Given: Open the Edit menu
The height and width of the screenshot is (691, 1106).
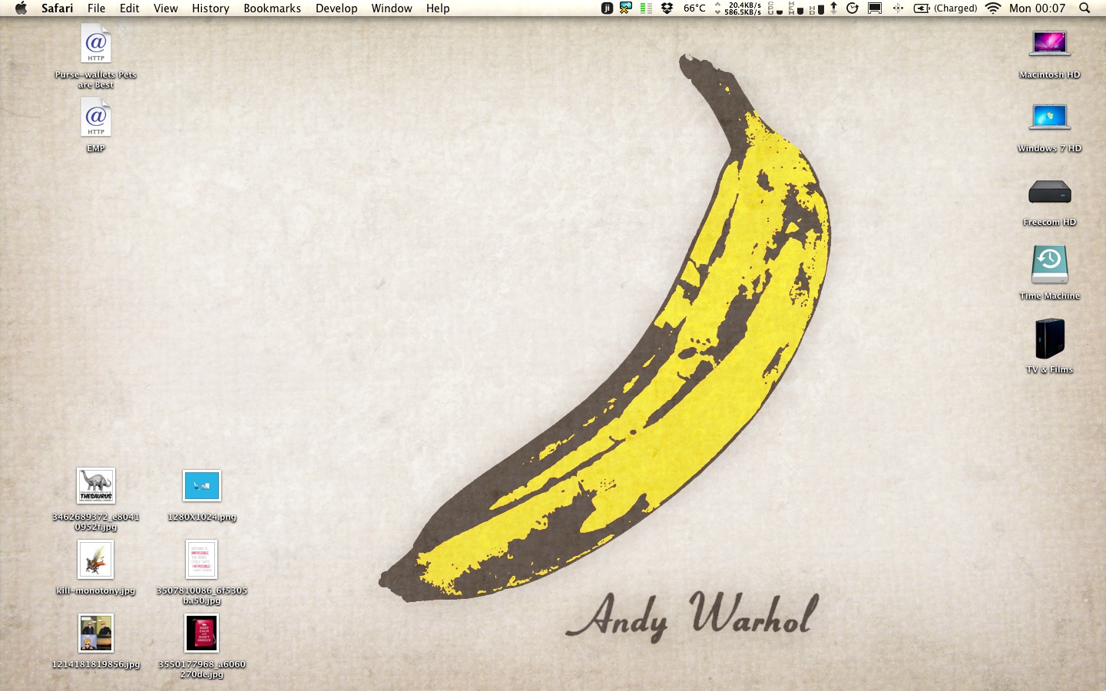Looking at the screenshot, I should tap(130, 8).
